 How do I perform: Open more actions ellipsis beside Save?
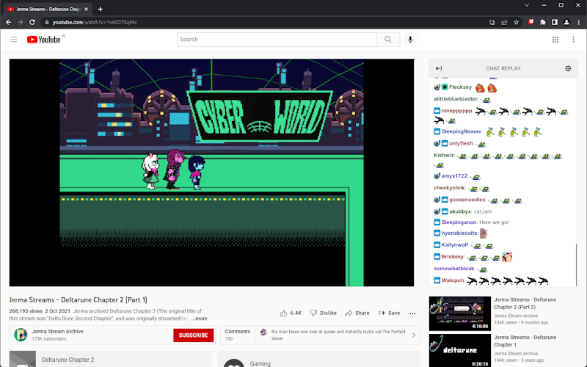[412, 313]
